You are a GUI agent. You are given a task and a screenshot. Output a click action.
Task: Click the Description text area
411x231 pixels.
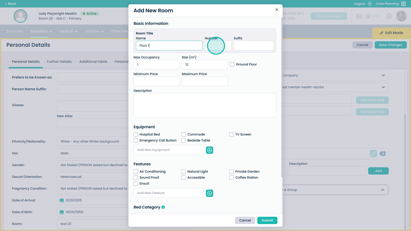click(205, 105)
